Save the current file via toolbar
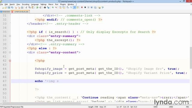 (9, 7)
